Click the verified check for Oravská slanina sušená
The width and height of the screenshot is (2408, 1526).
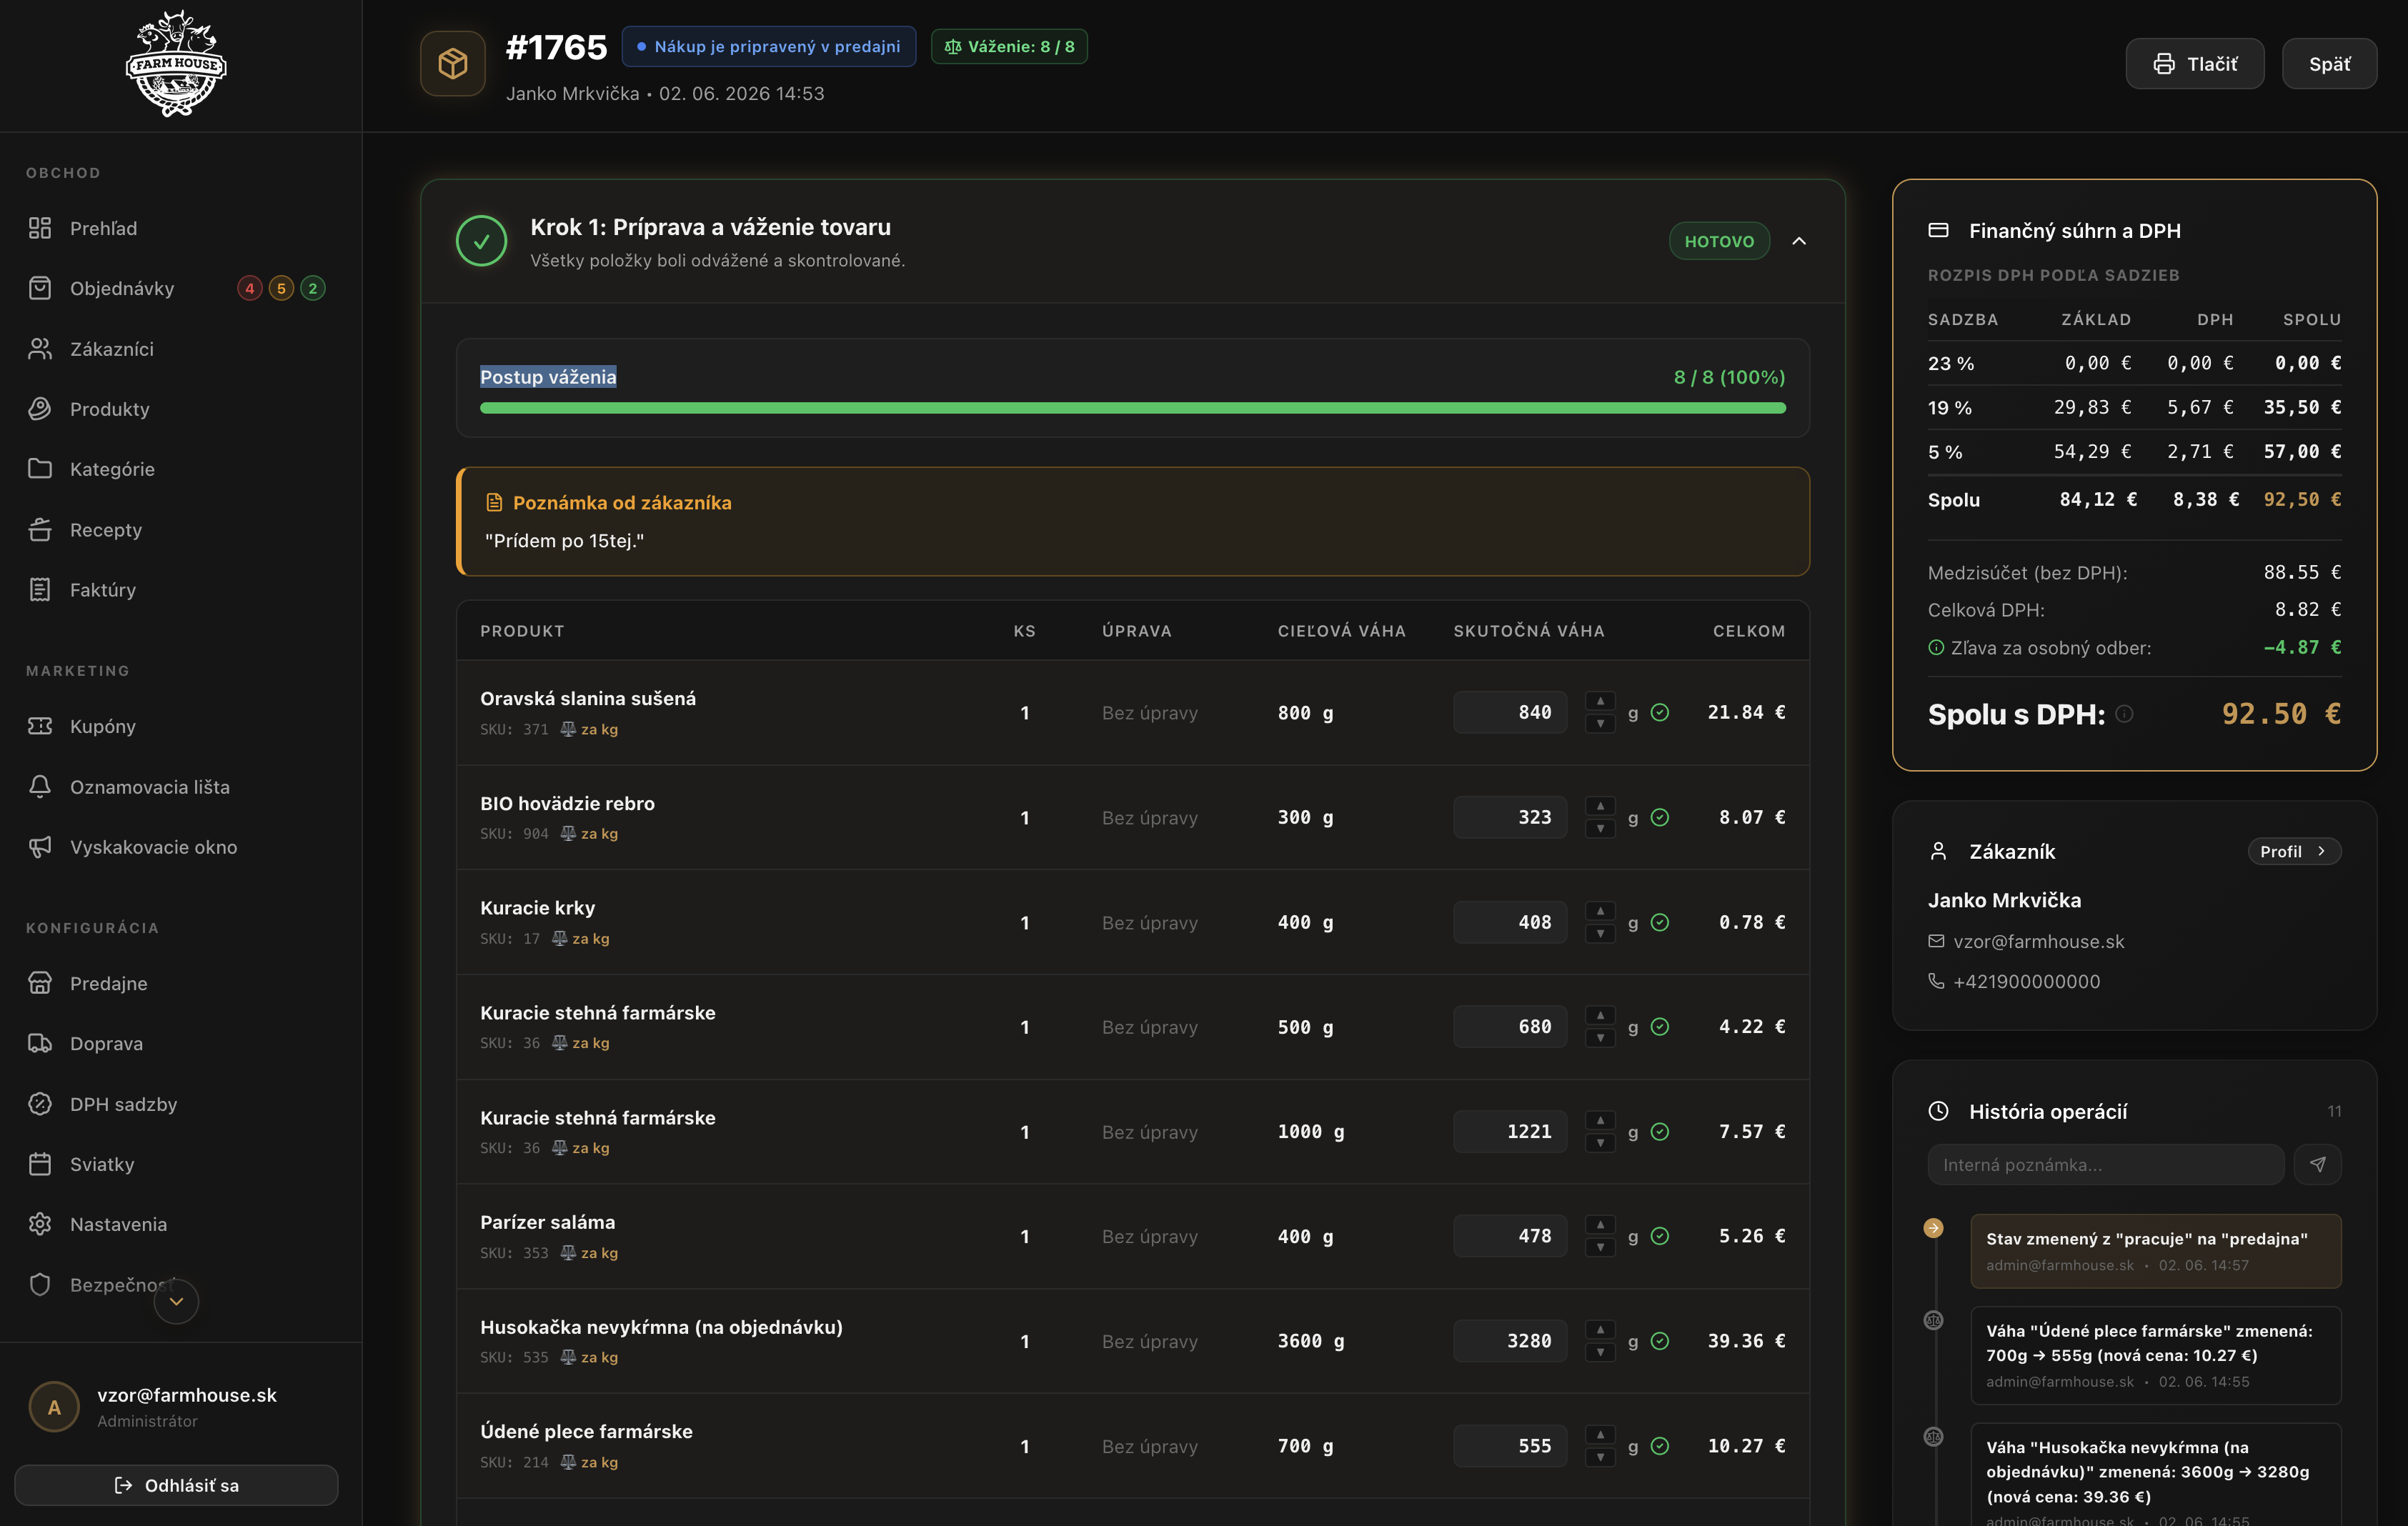pos(1660,713)
